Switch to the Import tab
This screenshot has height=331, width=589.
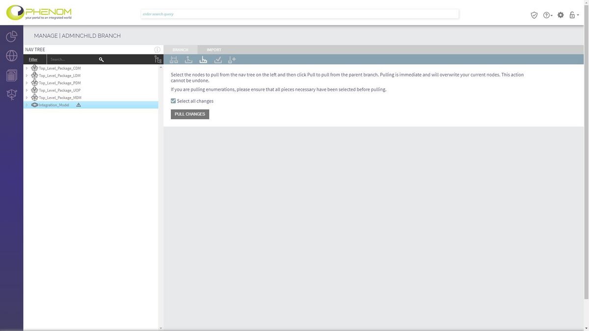214,50
